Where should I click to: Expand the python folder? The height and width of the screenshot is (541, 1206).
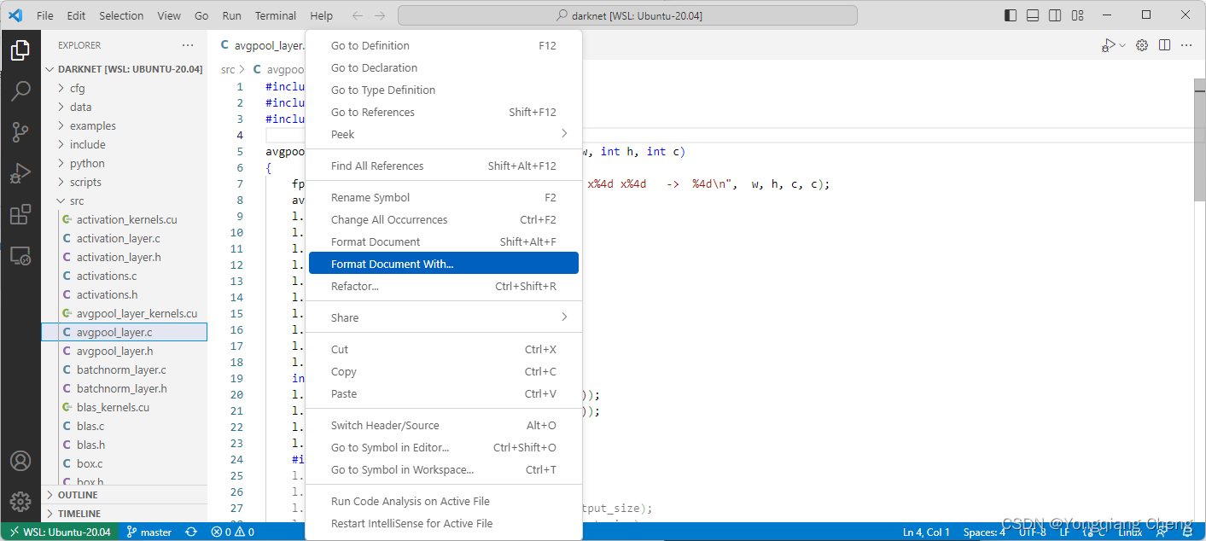point(87,163)
